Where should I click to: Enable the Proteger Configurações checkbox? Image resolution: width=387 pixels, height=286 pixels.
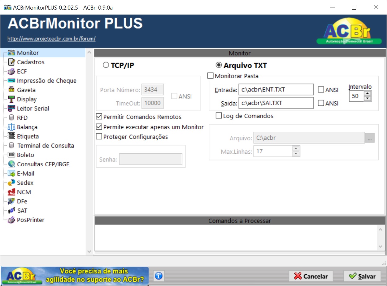pyautogui.click(x=99, y=136)
